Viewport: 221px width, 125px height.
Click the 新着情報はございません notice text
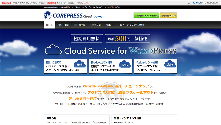pyautogui.click(x=124, y=122)
